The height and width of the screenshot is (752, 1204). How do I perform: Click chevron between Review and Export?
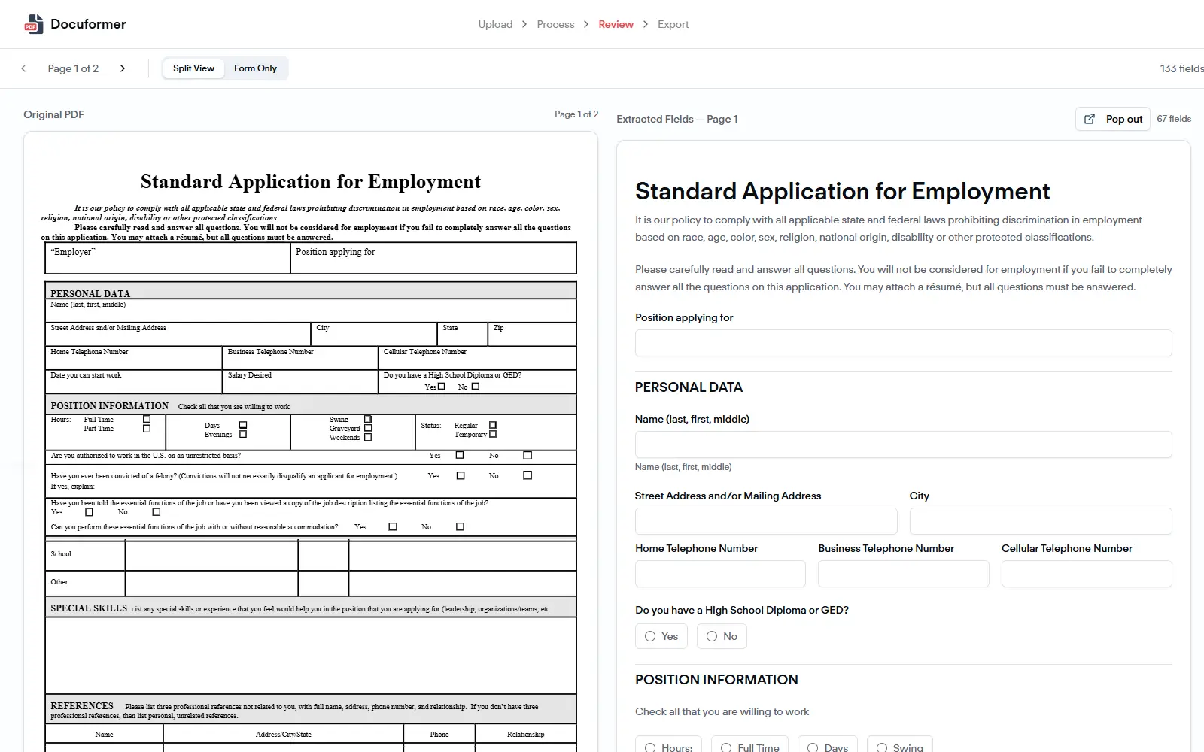click(x=646, y=24)
